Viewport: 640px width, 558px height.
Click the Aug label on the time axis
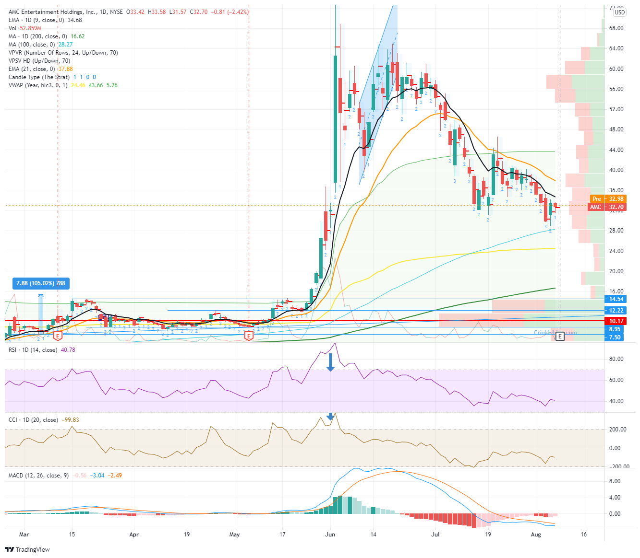(536, 534)
